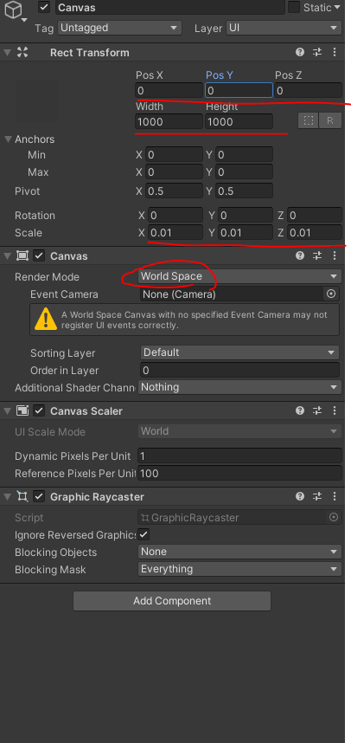The width and height of the screenshot is (351, 743).
Task: Disable the Canvas component checkbox
Action: [x=39, y=255]
